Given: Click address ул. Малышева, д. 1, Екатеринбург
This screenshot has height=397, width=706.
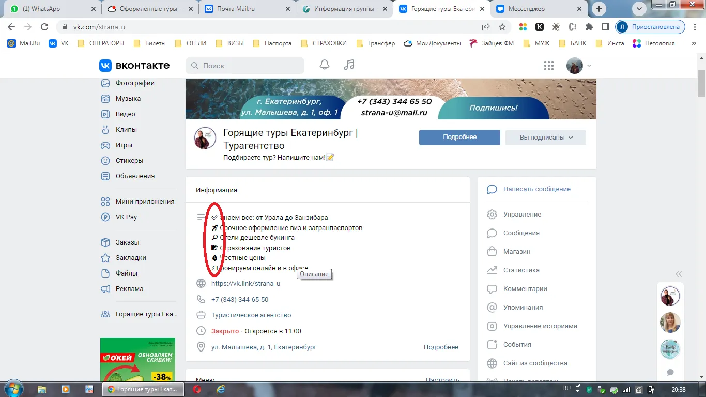Looking at the screenshot, I should click(x=264, y=347).
